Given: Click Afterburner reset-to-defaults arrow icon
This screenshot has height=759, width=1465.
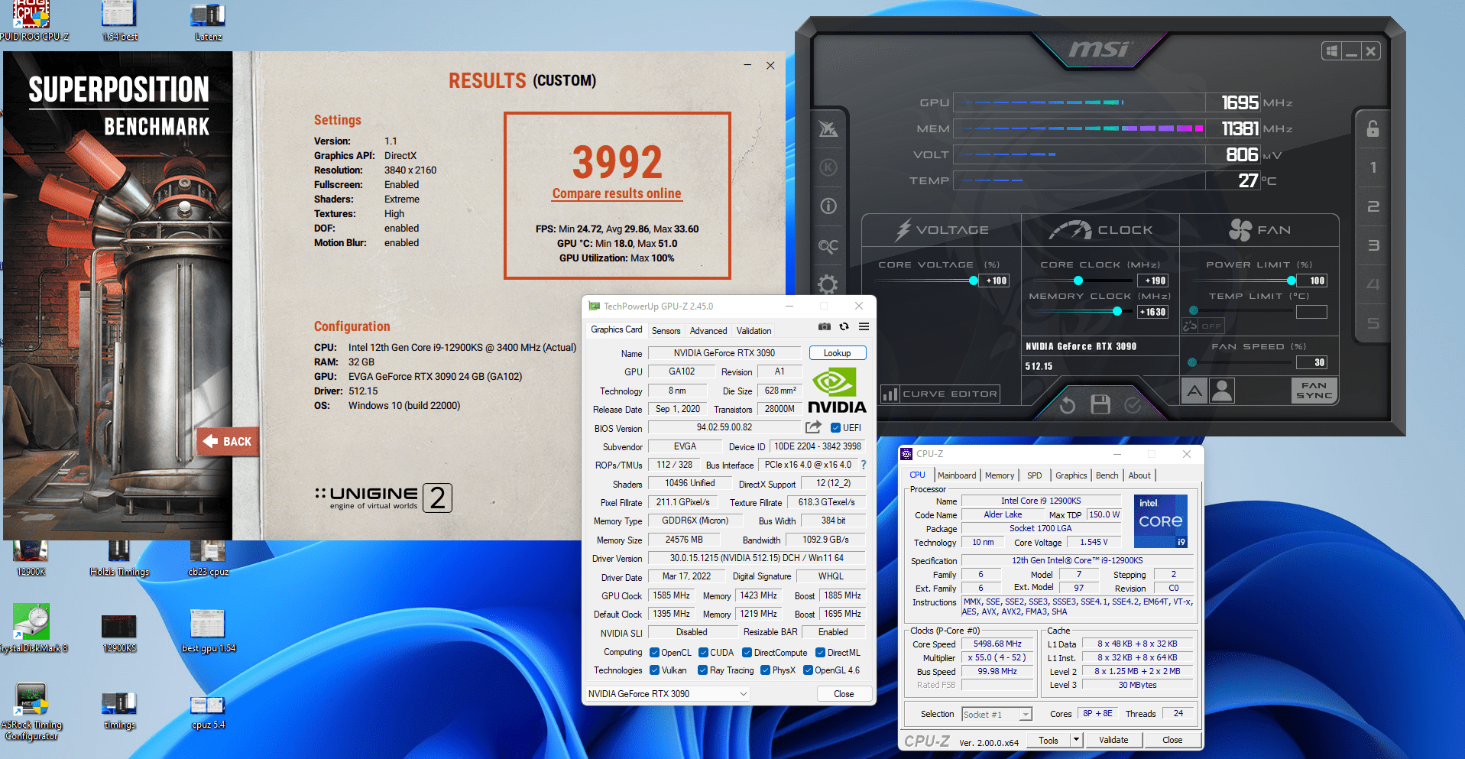Looking at the screenshot, I should pos(1067,404).
